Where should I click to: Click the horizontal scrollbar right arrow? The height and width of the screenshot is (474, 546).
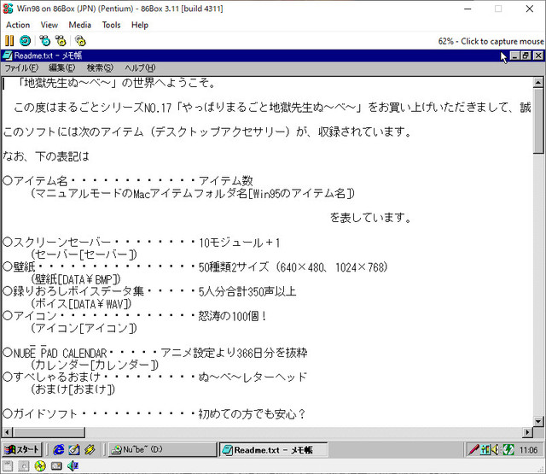pyautogui.click(x=527, y=432)
